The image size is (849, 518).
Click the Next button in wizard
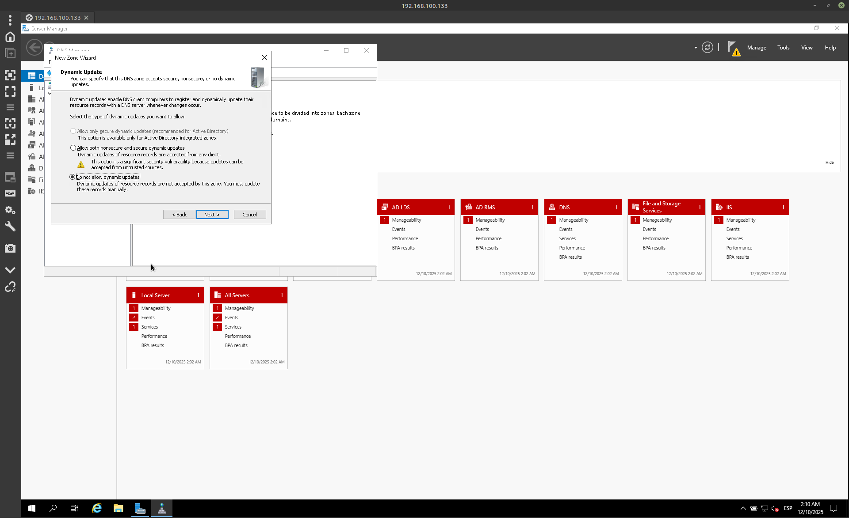click(212, 215)
